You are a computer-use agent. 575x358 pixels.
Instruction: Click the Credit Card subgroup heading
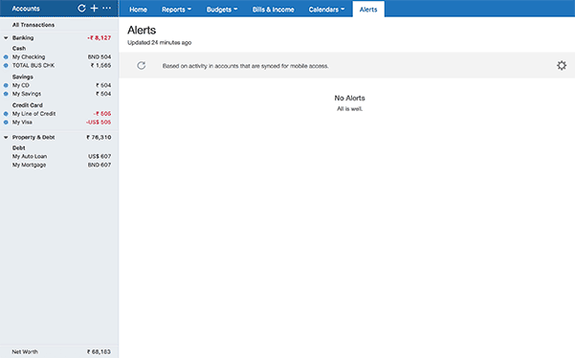point(28,105)
